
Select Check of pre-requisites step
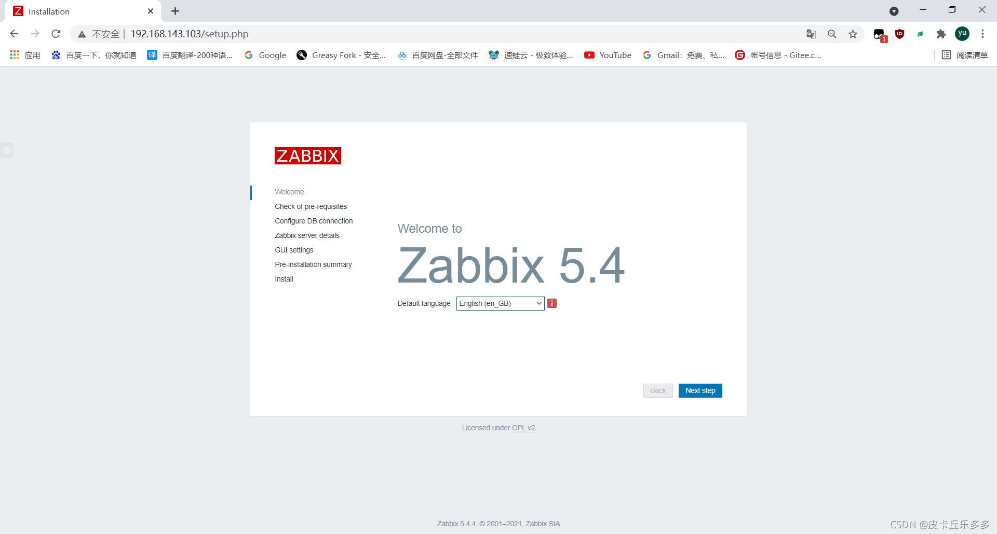pyautogui.click(x=311, y=206)
